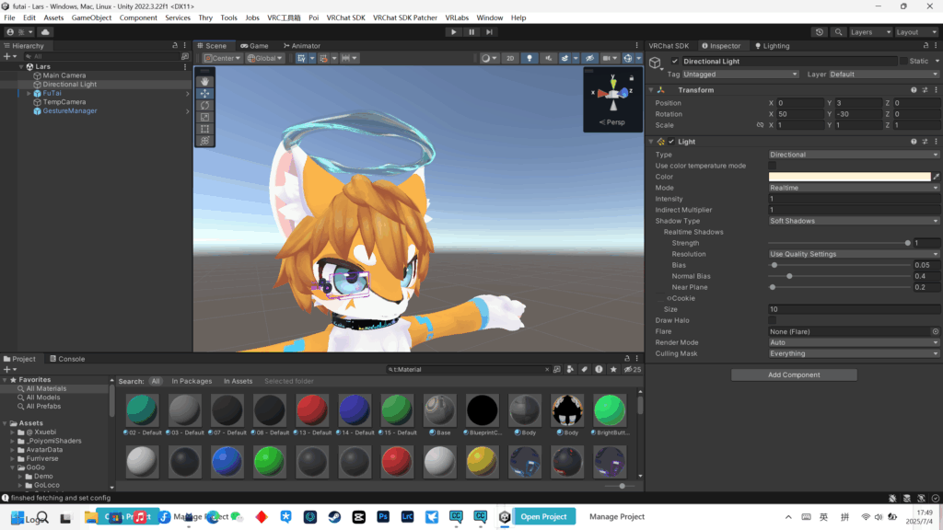Toggle grid snapping icon
Image resolution: width=943 pixels, height=530 pixels.
[x=301, y=58]
